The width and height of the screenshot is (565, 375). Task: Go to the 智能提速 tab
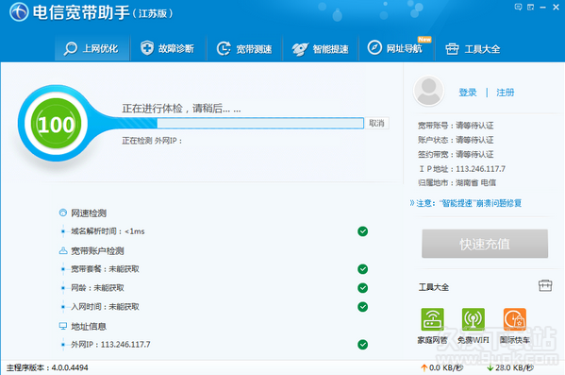(321, 48)
